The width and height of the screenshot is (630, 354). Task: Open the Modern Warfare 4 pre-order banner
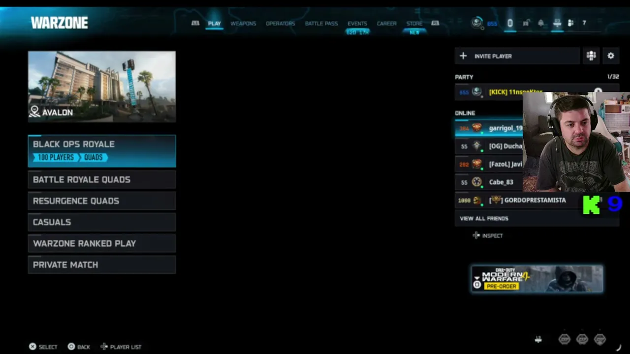pos(537,279)
